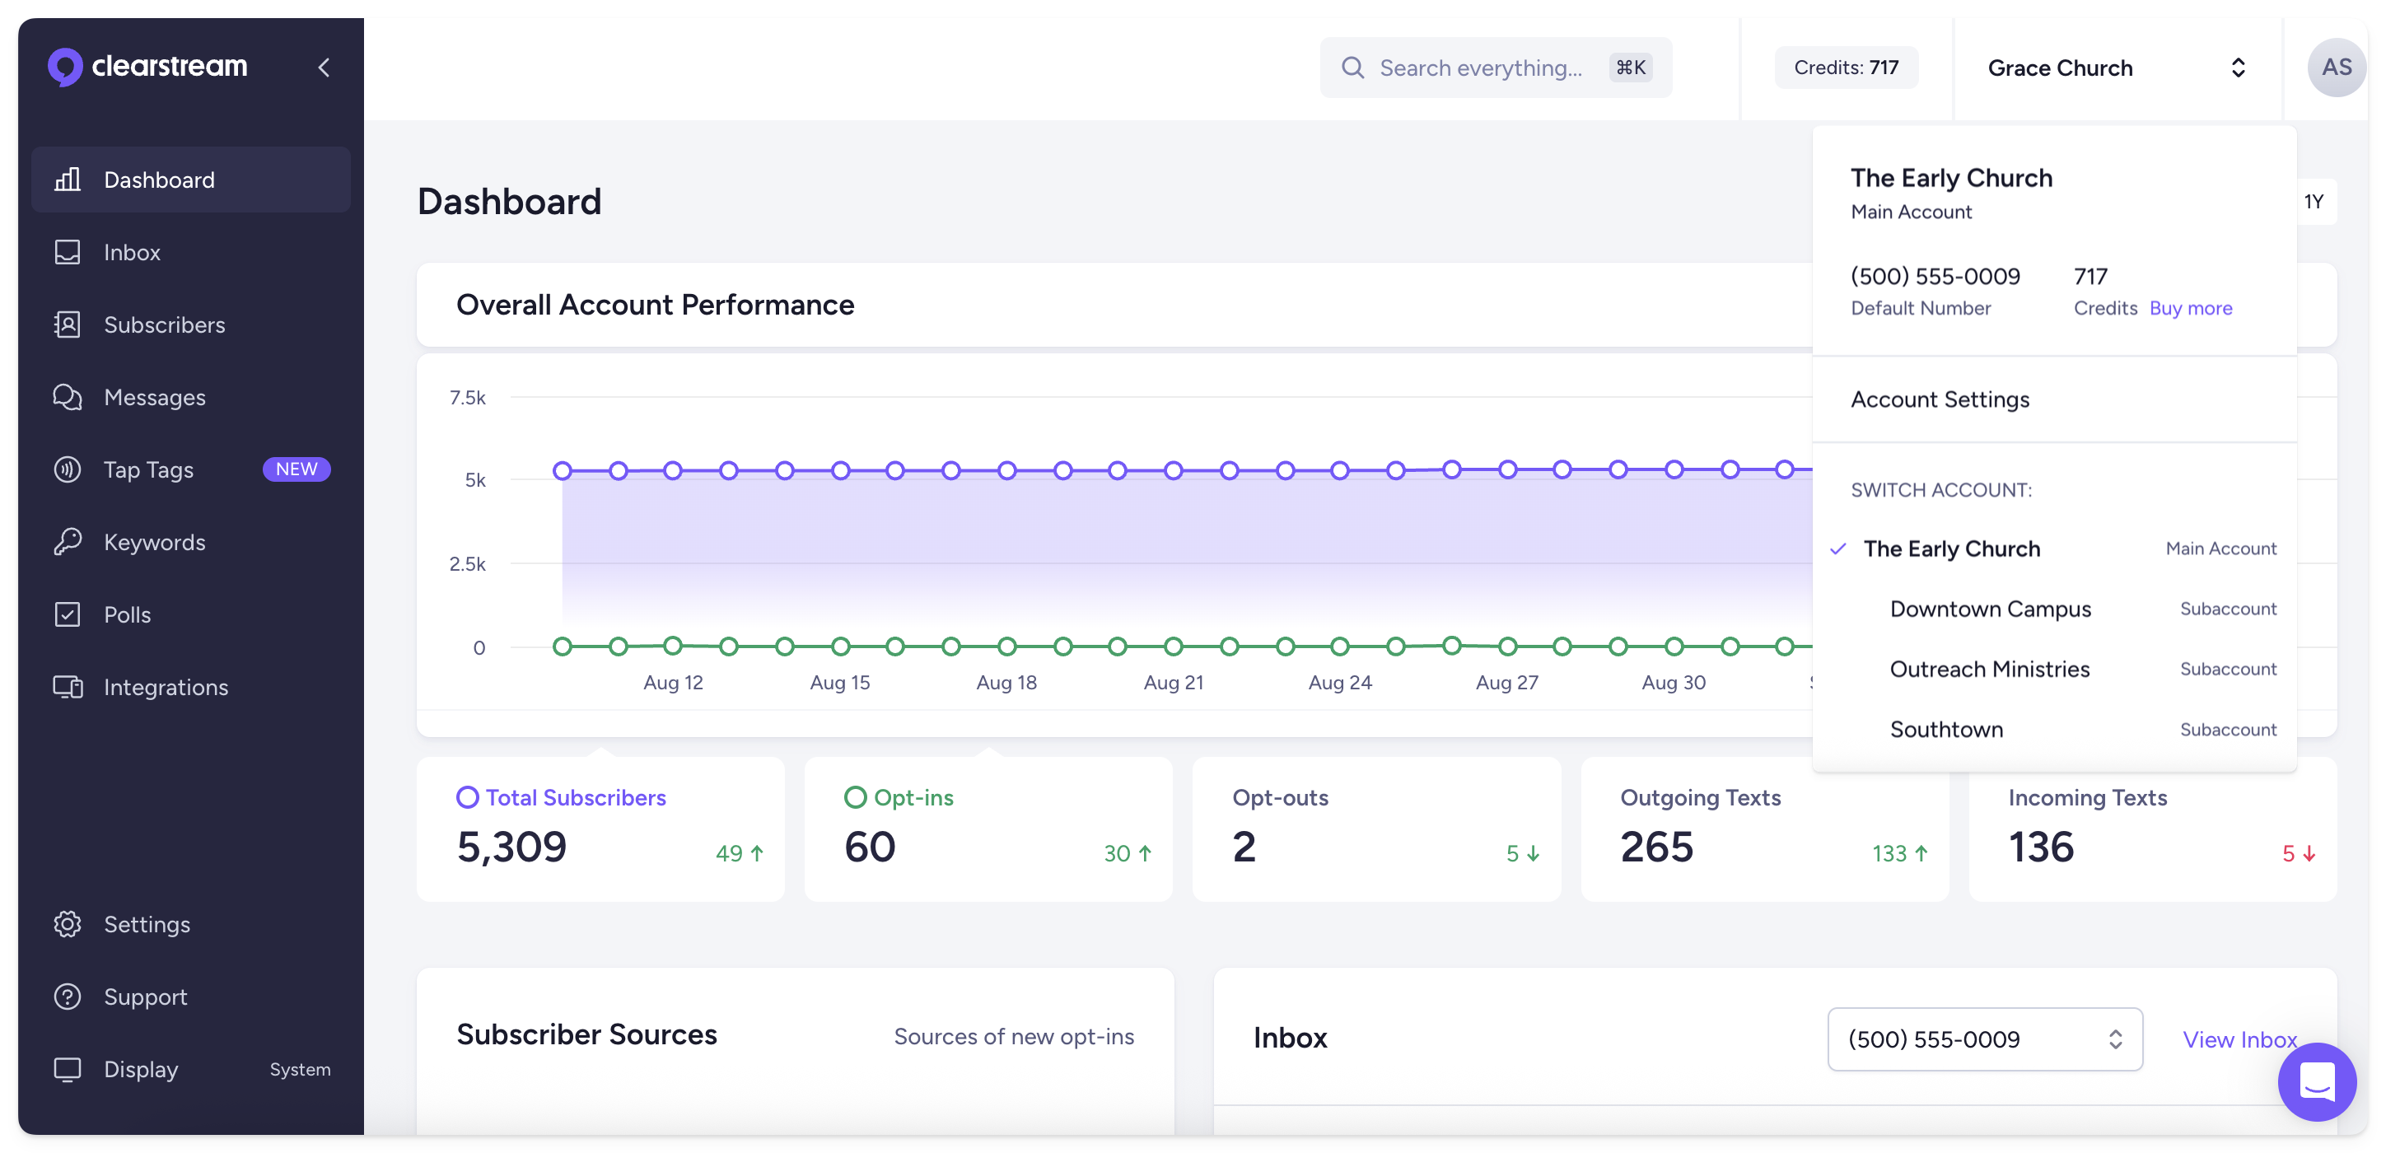Click the Opt-ins green circle marker
This screenshot has height=1153, width=2386.
[855, 797]
